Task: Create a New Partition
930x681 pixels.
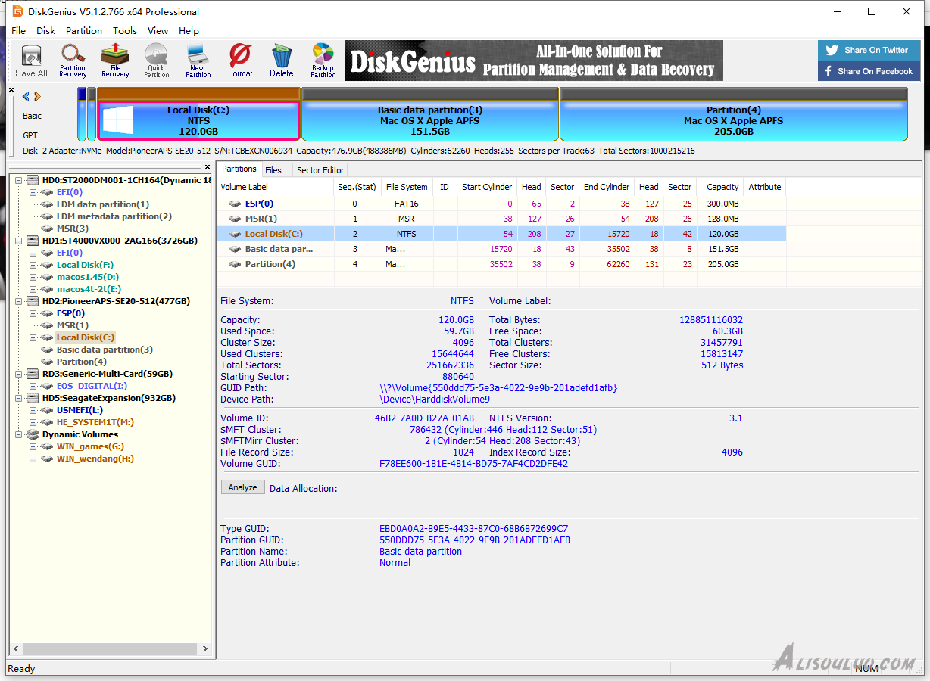Action: pyautogui.click(x=198, y=61)
